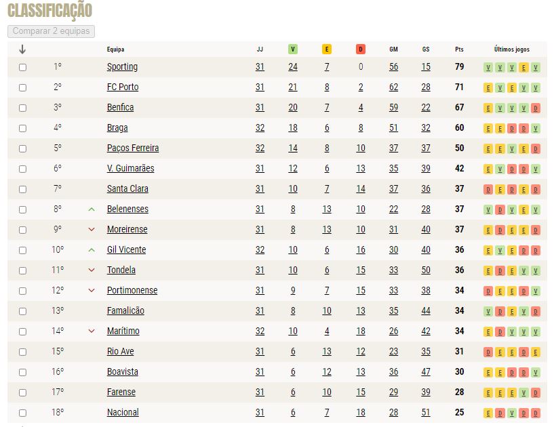Click Belenenses' first green V result badge
The height and width of the screenshot is (427, 554).
(488, 210)
